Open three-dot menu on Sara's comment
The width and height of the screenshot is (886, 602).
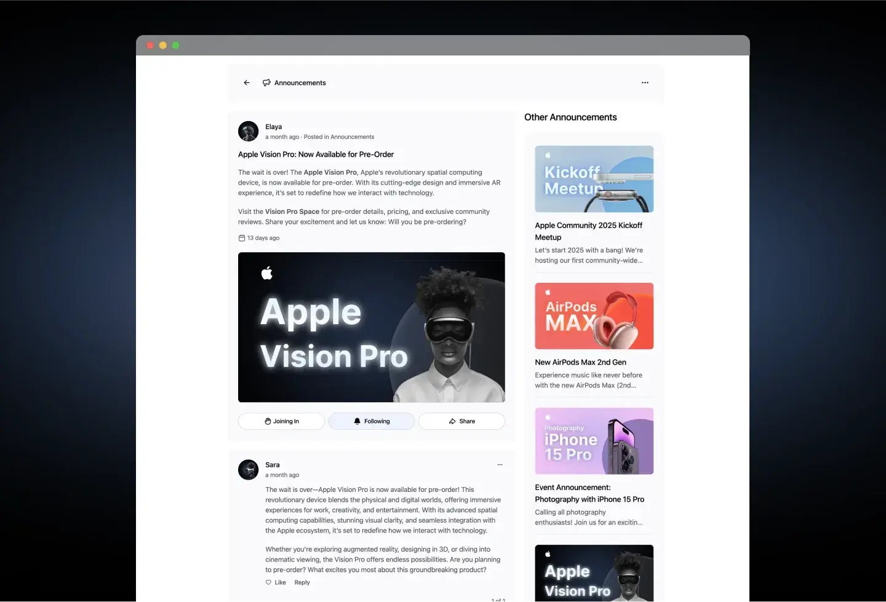coord(500,465)
